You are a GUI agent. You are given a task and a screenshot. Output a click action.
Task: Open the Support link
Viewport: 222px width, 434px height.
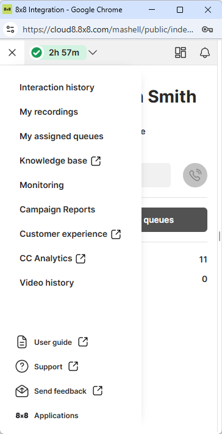click(48, 367)
